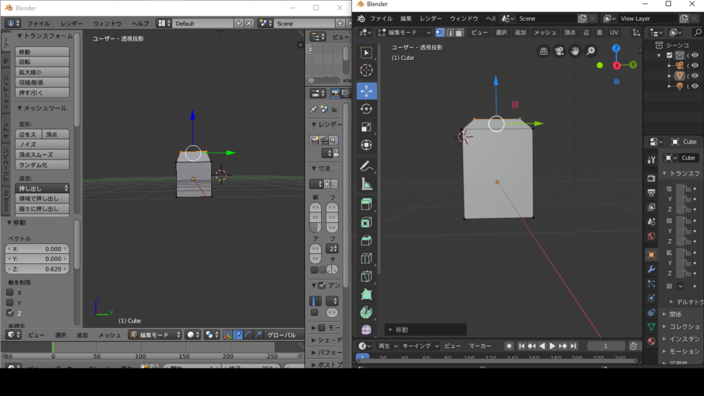Image resolution: width=704 pixels, height=396 pixels.
Task: Enable the X axis constraint checkbox
Action: tap(10, 292)
